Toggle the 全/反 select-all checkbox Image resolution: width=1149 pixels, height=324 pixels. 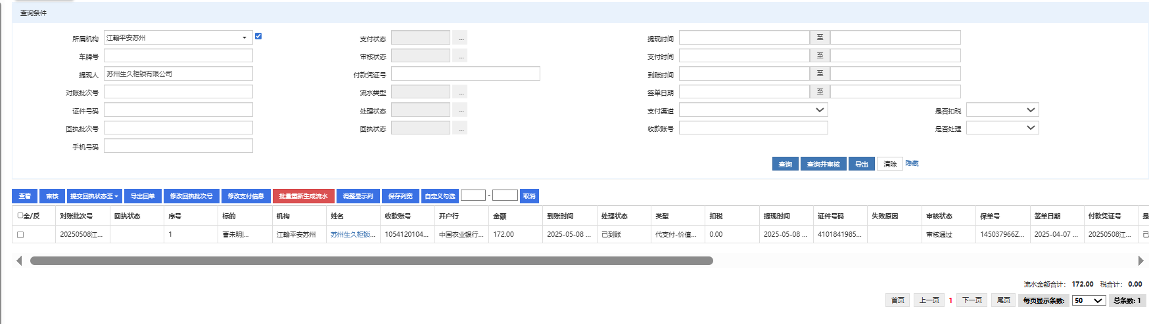click(20, 215)
